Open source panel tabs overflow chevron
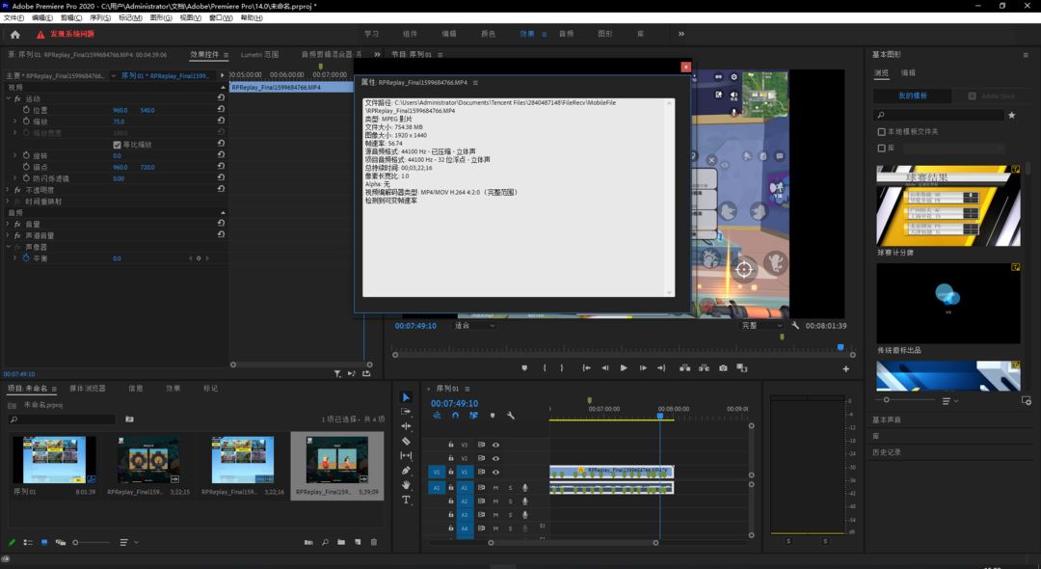This screenshot has width=1041, height=569. [x=377, y=54]
